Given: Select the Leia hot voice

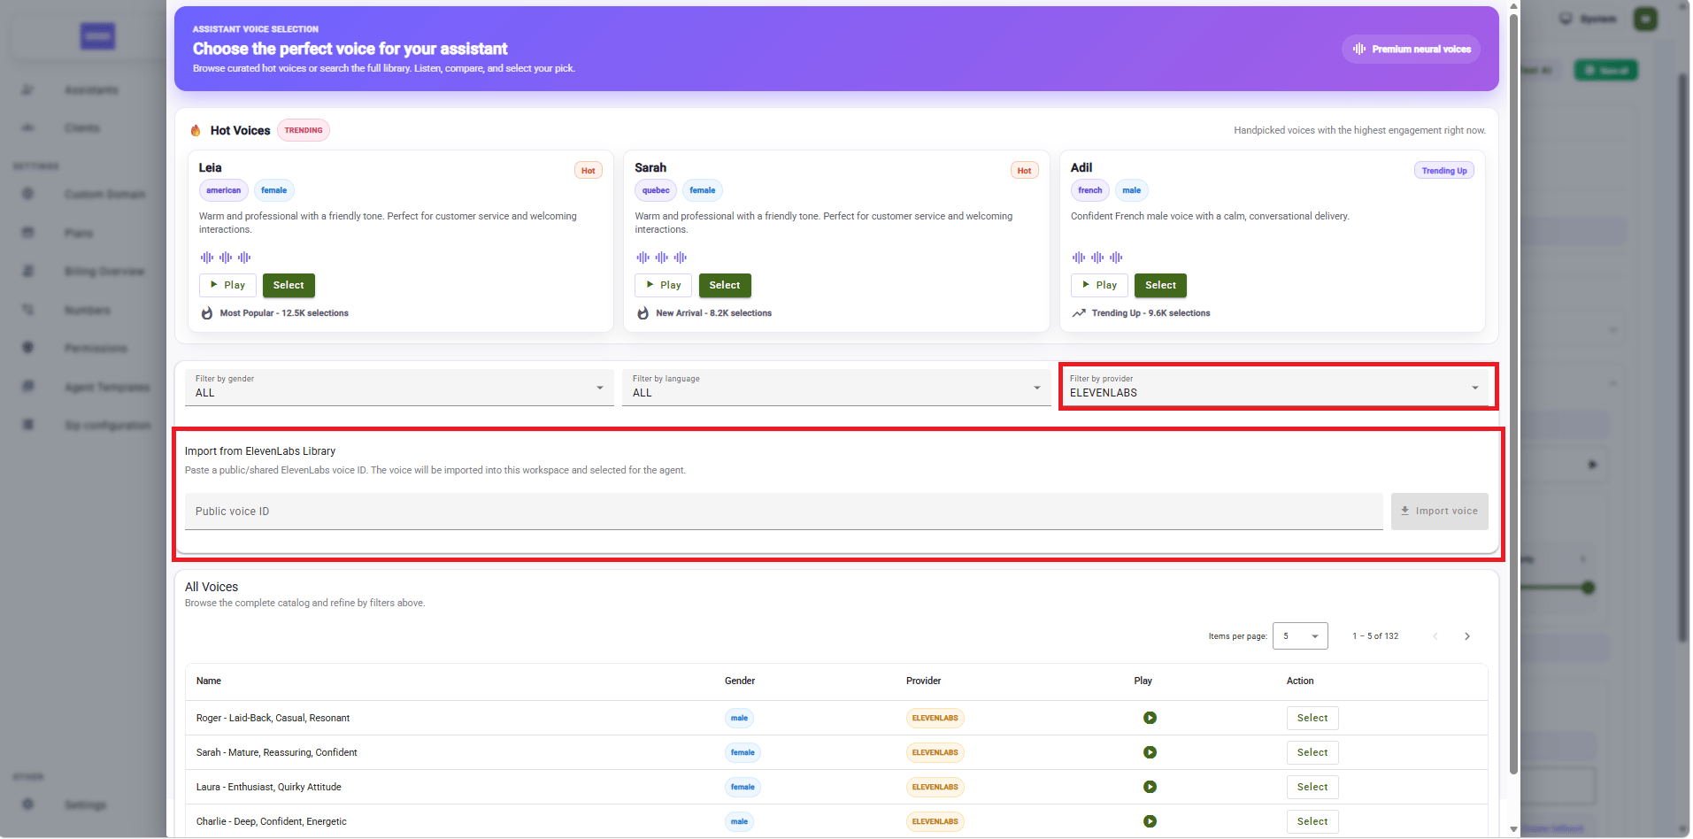Looking at the screenshot, I should click(x=289, y=285).
